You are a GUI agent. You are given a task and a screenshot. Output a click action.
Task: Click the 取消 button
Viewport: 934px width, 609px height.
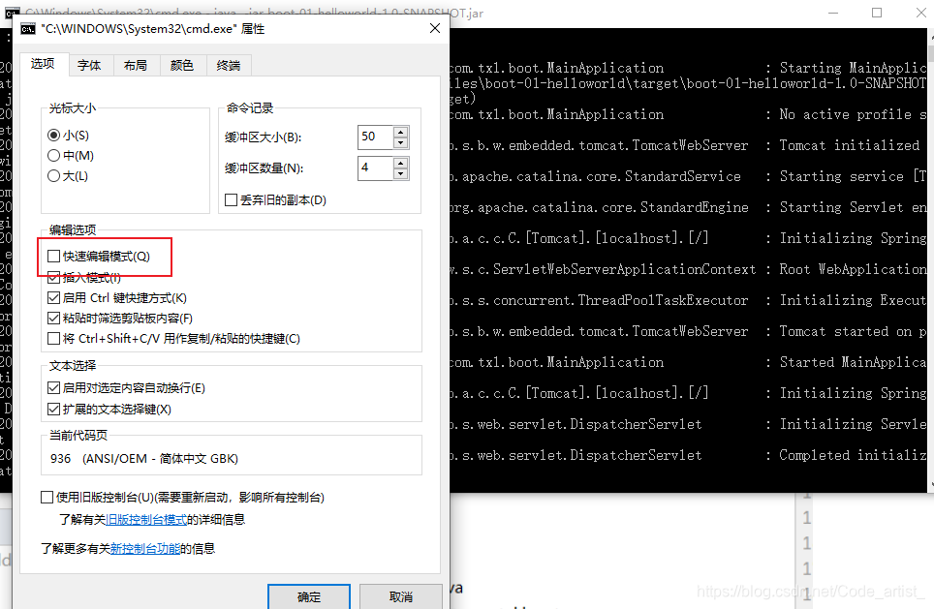[x=401, y=596]
